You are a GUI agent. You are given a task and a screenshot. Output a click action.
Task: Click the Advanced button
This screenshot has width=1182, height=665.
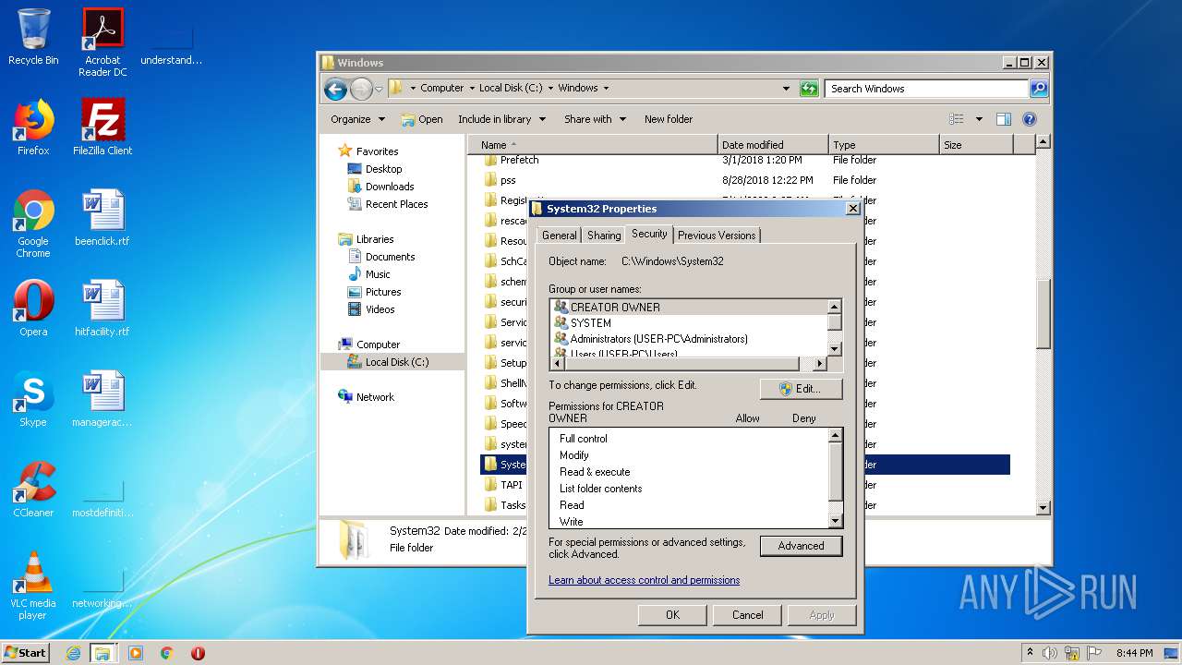pos(801,546)
